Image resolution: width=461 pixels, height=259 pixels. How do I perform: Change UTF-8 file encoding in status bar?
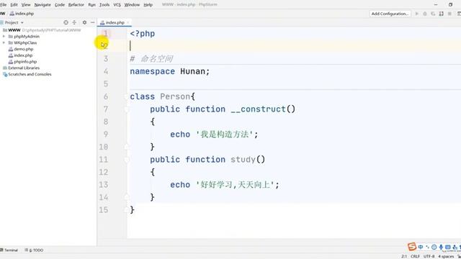pyautogui.click(x=429, y=256)
